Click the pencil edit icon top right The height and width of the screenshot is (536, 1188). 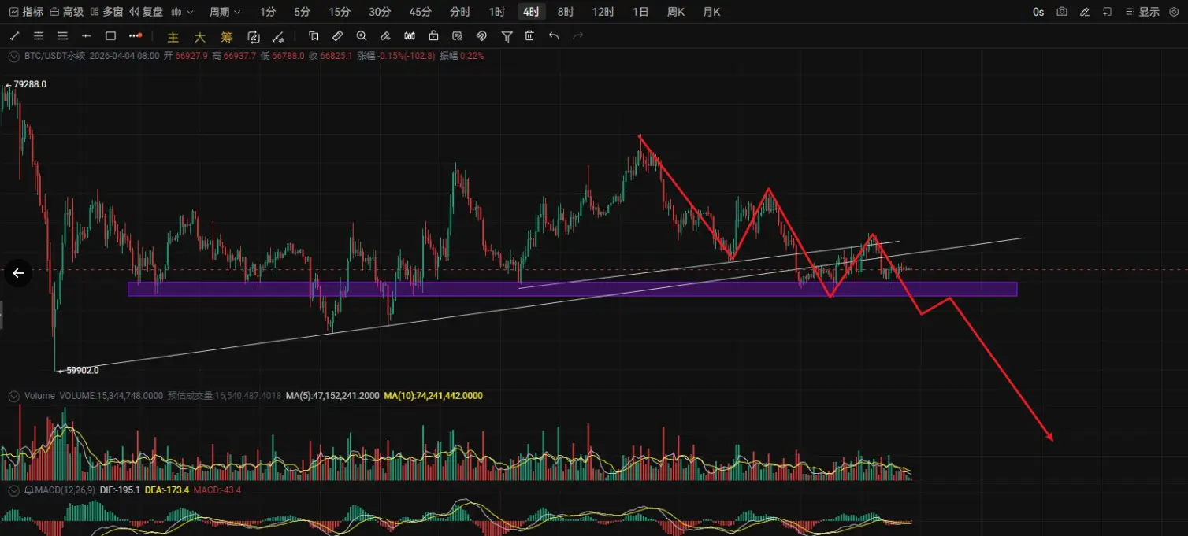[1085, 12]
